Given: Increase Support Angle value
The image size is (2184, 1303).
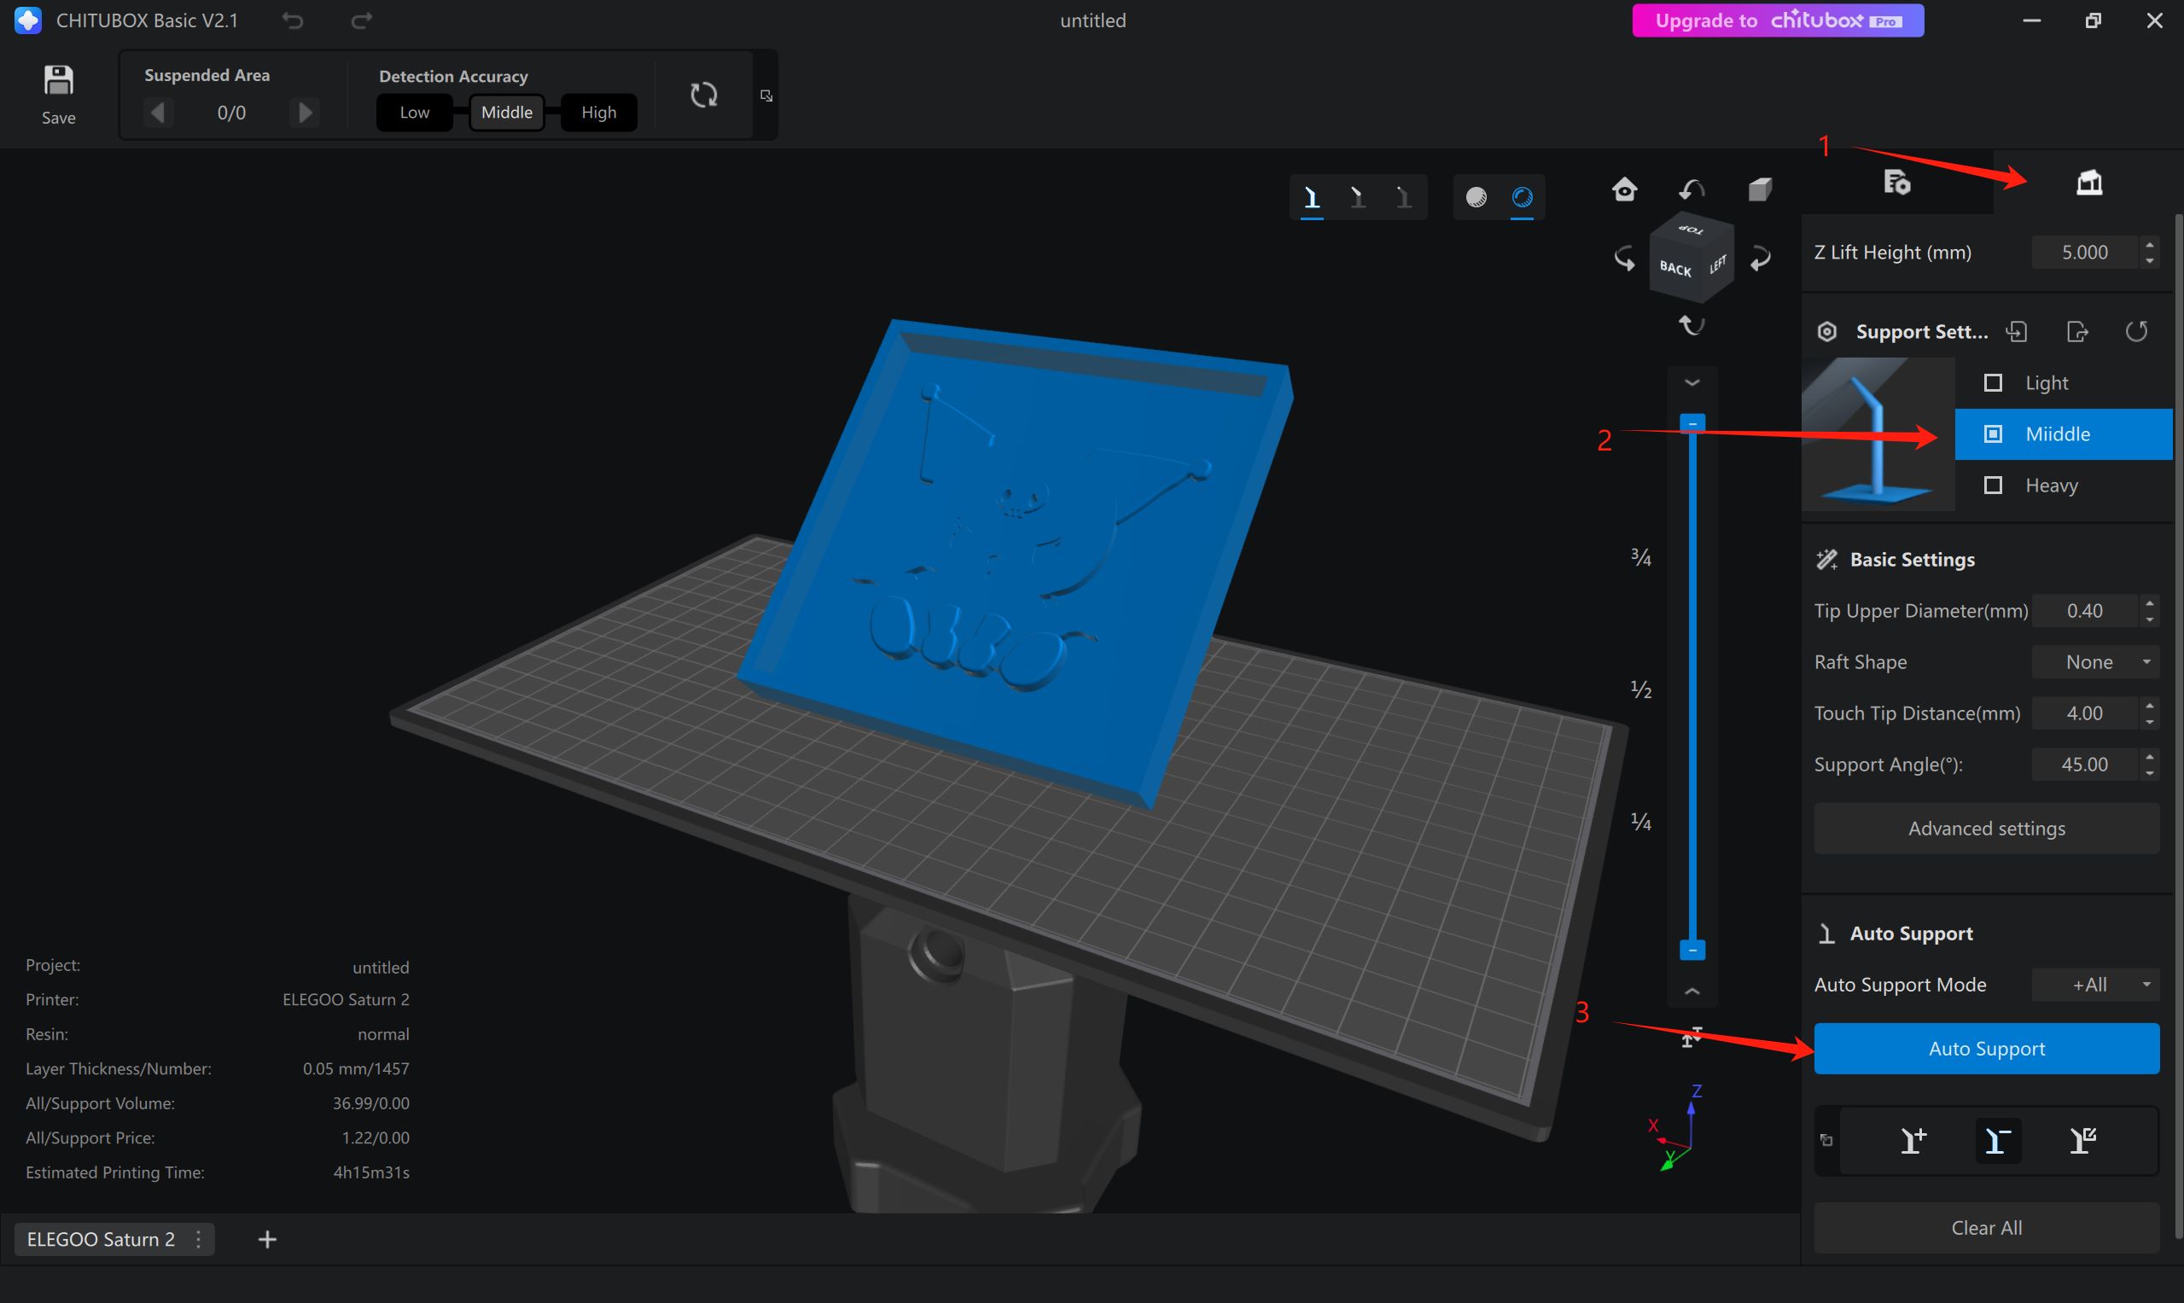Looking at the screenshot, I should tap(2149, 757).
